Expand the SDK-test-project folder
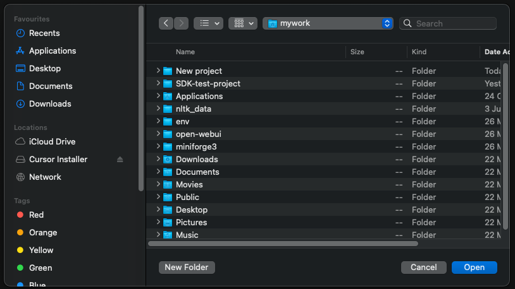This screenshot has height=289, width=515. 158,83
